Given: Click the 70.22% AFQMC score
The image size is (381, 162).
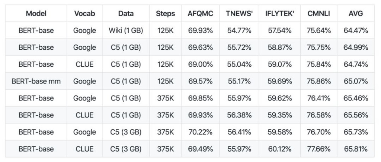Looking at the screenshot, I should click(200, 132).
